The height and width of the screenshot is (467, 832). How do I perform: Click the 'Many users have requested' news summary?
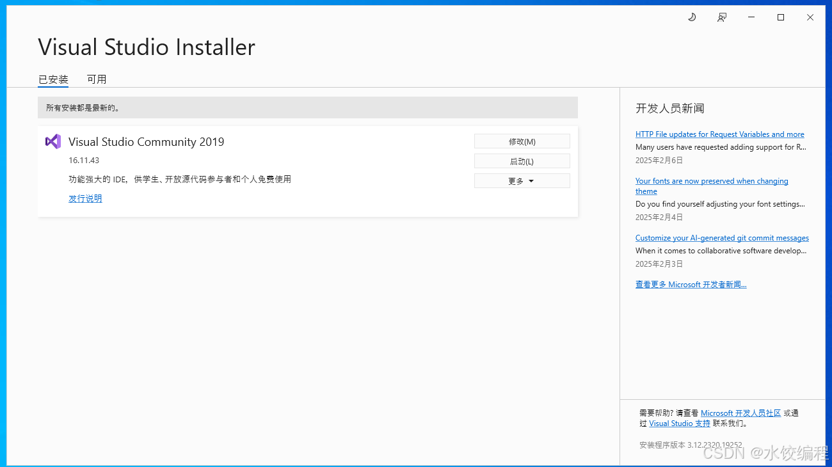pyautogui.click(x=721, y=147)
